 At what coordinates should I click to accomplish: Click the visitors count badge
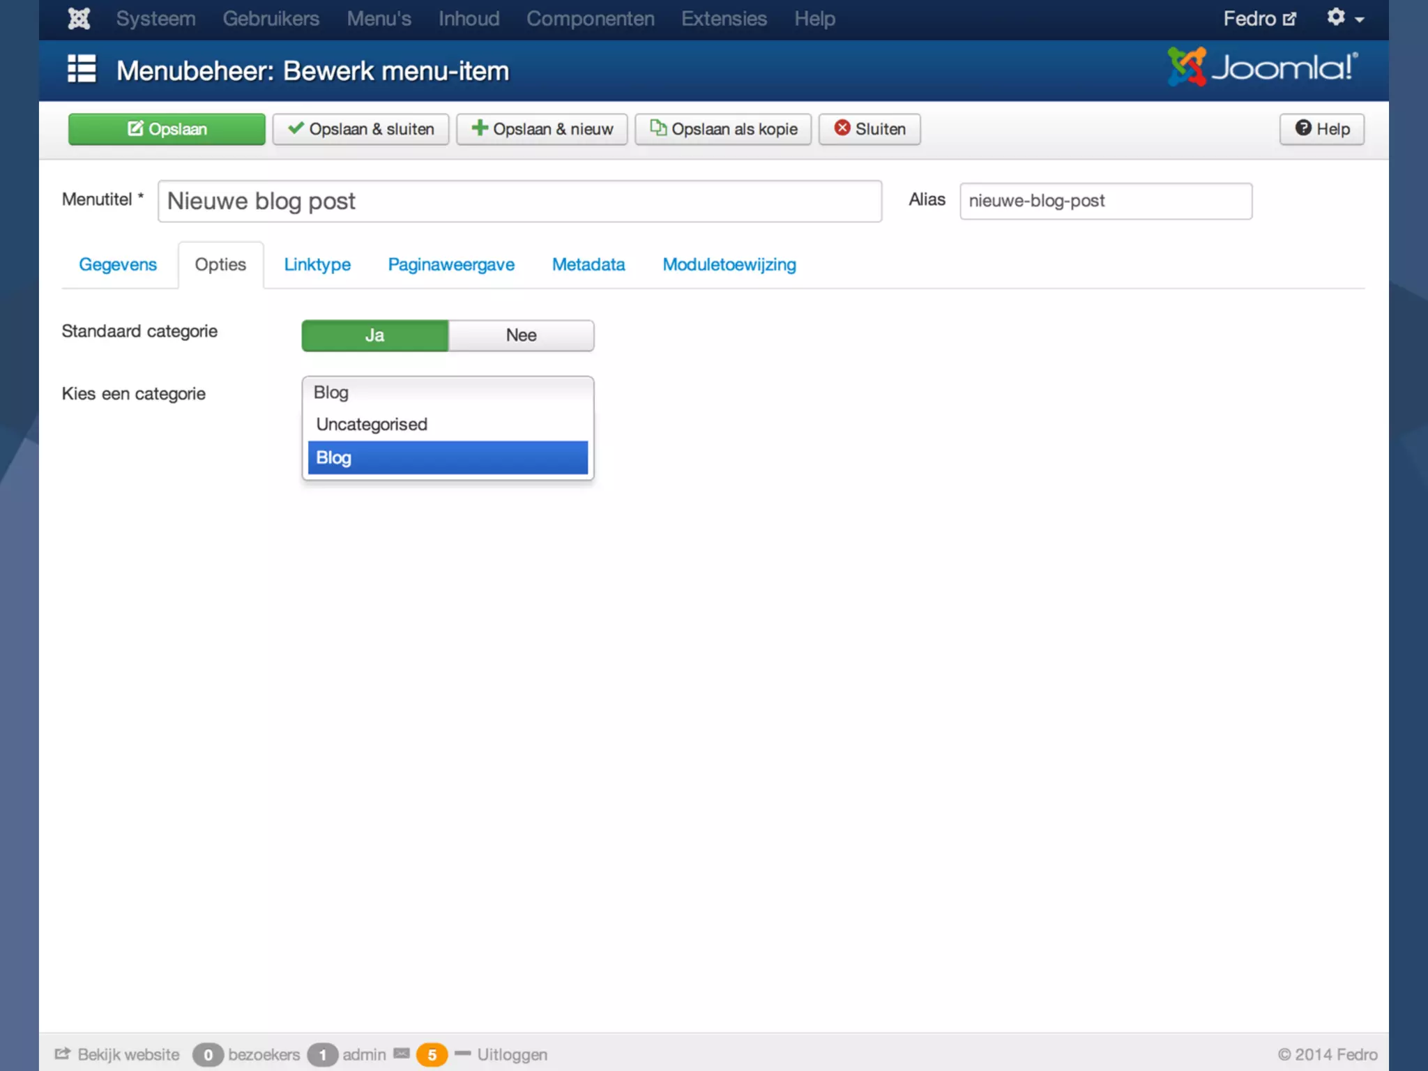[207, 1054]
